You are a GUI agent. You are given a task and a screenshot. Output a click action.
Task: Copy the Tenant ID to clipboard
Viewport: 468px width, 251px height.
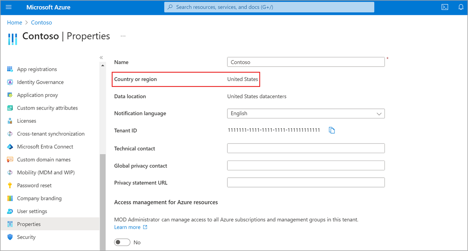pos(332,131)
